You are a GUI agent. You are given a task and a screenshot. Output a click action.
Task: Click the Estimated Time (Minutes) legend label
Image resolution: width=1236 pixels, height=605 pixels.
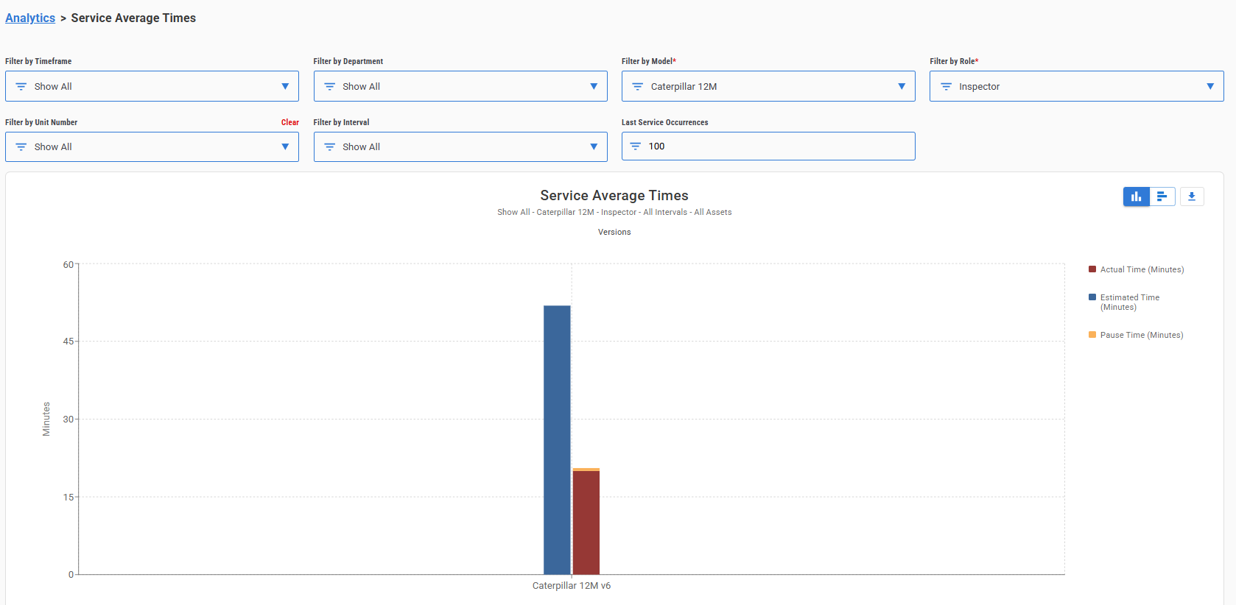pos(1130,302)
